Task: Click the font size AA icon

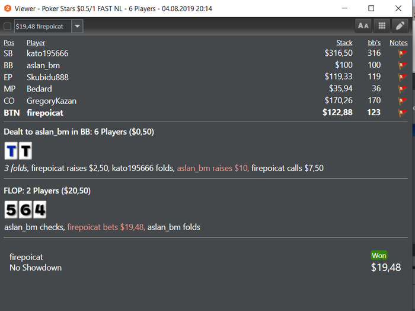Action: (363, 26)
